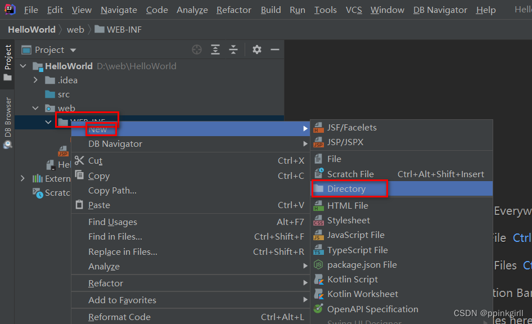This screenshot has height=324, width=532.
Task: Select Find Usages in context menu
Action: coord(191,222)
